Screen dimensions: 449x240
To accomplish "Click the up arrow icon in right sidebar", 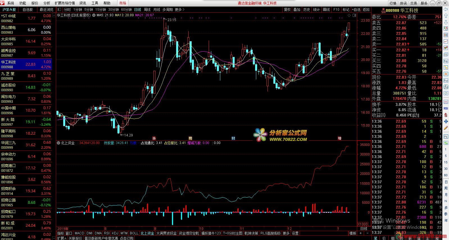I will tap(446, 16).
